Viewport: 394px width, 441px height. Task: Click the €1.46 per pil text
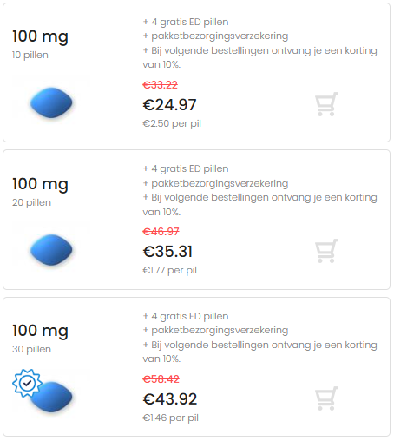pos(171,418)
